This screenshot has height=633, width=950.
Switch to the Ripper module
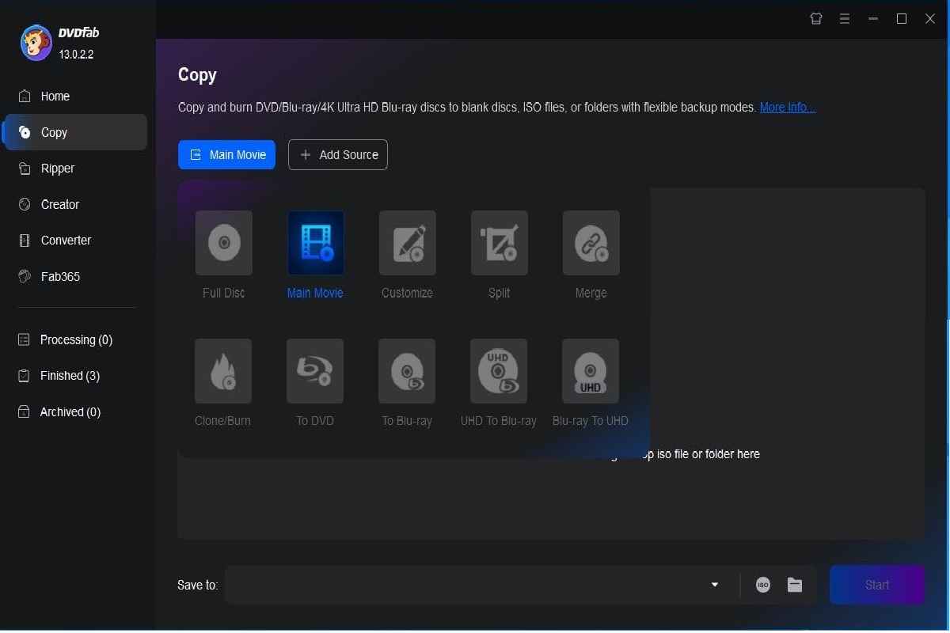75,169
